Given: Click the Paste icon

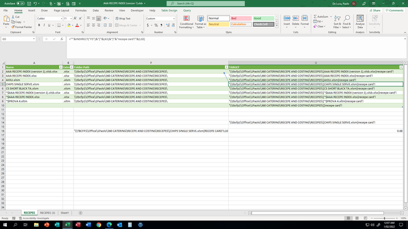Looking at the screenshot, I should pos(6,19).
